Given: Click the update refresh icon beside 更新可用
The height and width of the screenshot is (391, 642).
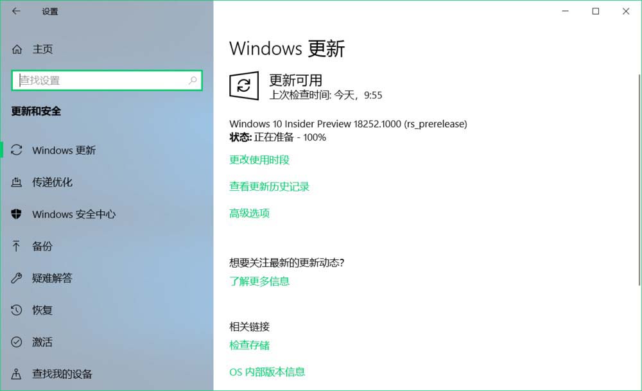Looking at the screenshot, I should (x=244, y=85).
